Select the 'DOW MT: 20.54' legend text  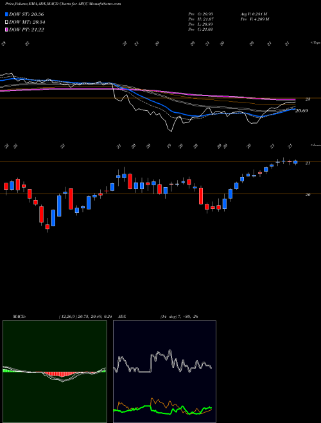pyautogui.click(x=27, y=22)
